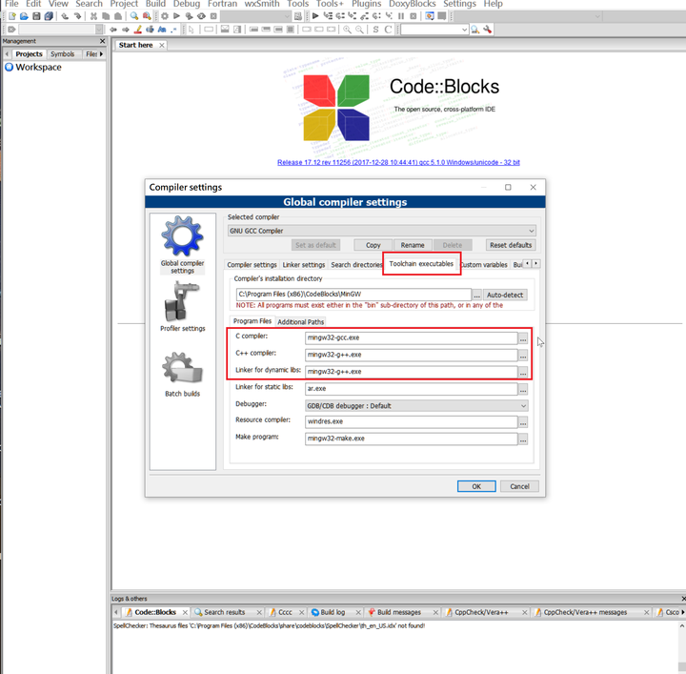Open the Plugins menu
This screenshot has height=674, width=686.
pyautogui.click(x=366, y=4)
